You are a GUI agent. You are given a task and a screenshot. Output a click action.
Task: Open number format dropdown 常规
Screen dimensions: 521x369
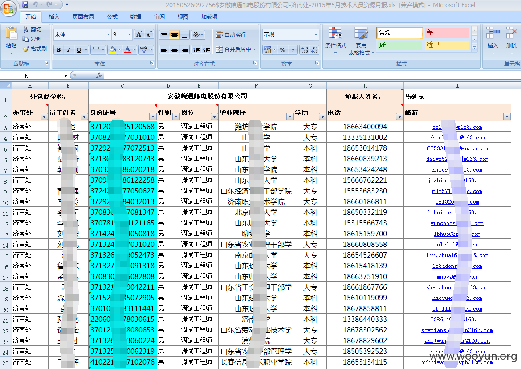coord(316,34)
